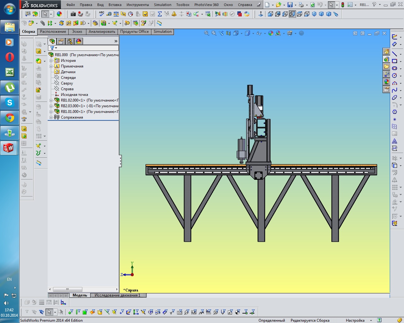Expand the Сопряжения mates node
The width and height of the screenshot is (404, 323).
(51, 117)
